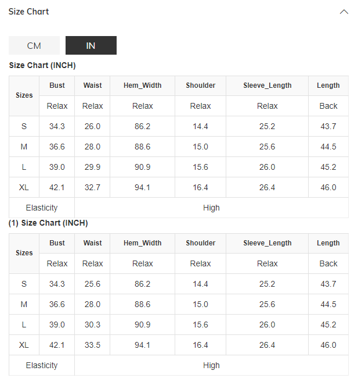
Task: Click the size S waist value 26.0
Action: [92, 126]
